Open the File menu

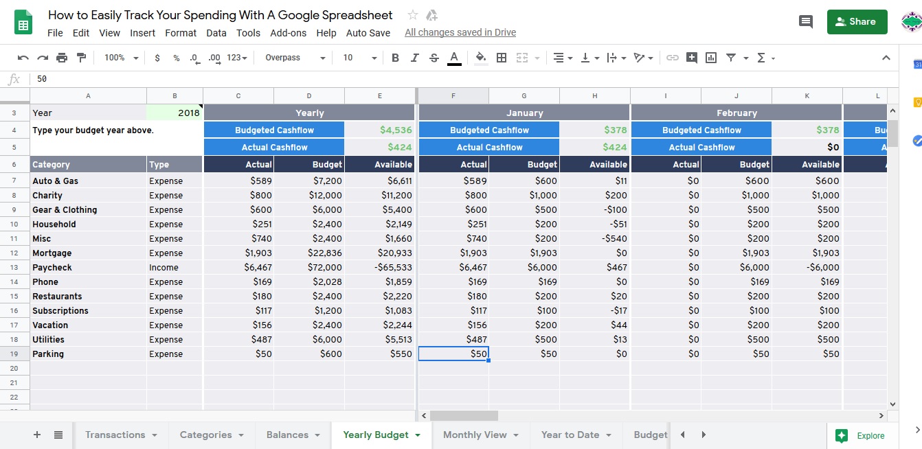tap(55, 32)
